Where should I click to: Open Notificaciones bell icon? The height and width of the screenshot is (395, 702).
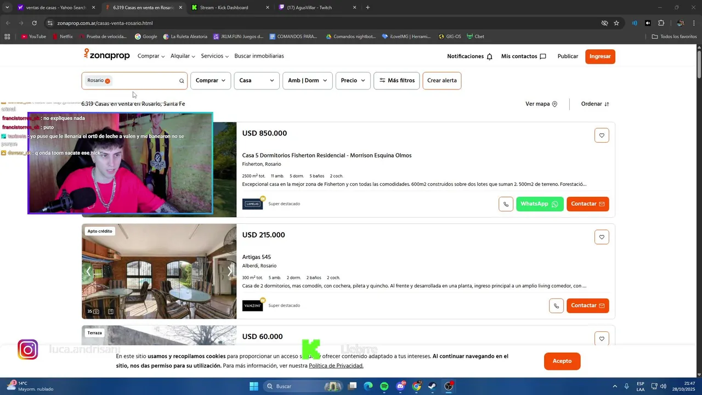point(490,57)
